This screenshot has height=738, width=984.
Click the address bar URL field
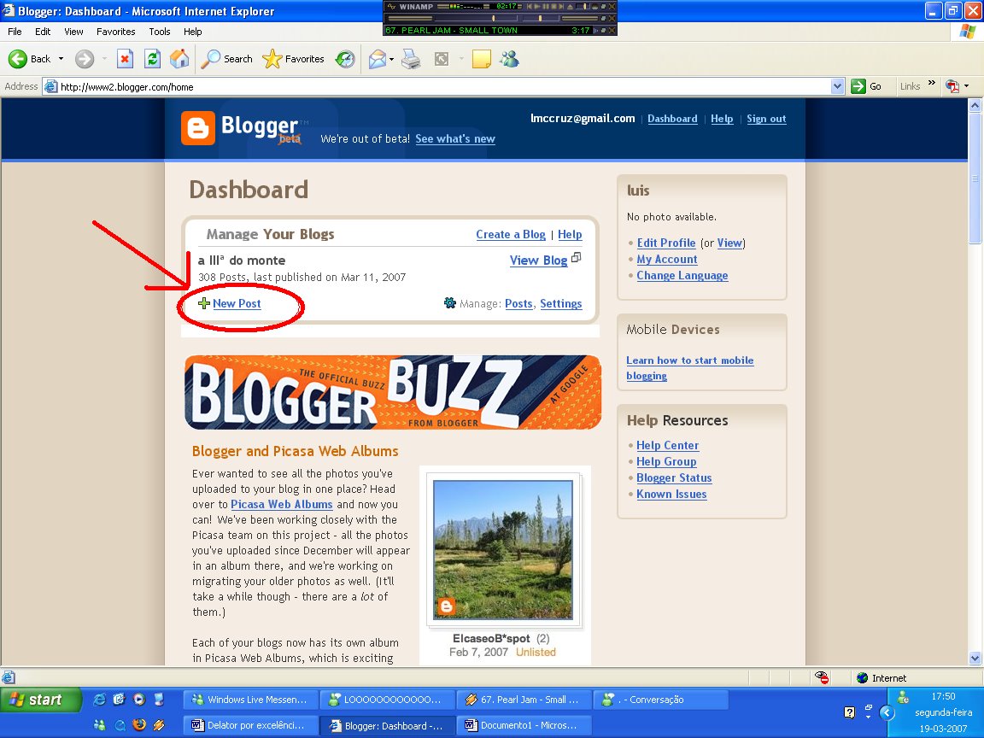click(444, 86)
